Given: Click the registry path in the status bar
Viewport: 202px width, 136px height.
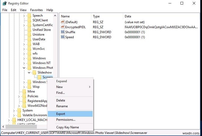Looking at the screenshot, I should (x=74, y=133).
